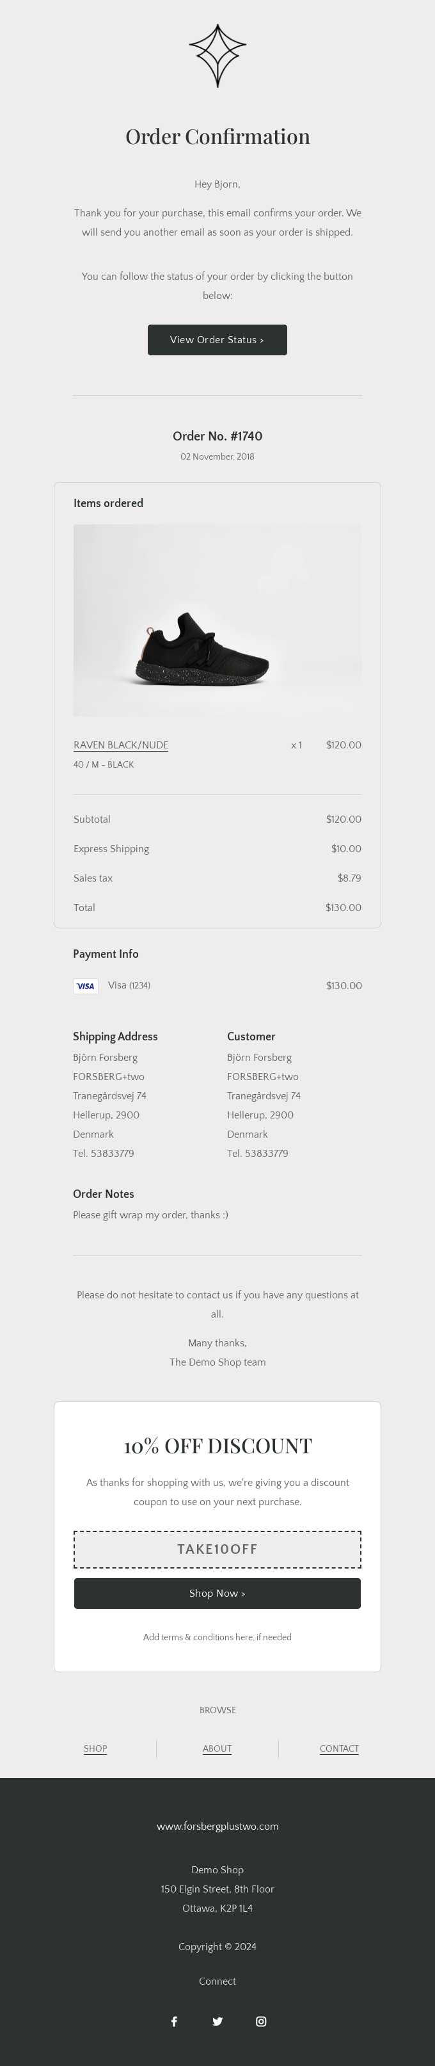Screen dimensions: 435x2066
Task: Click the terms & conditions text
Action: [217, 1637]
